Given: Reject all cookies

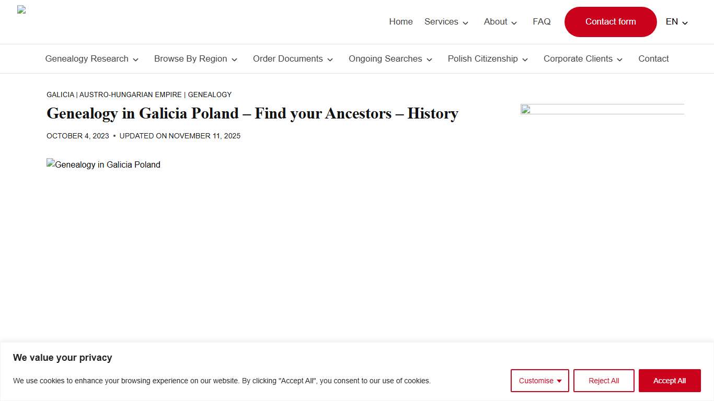Looking at the screenshot, I should click(604, 381).
